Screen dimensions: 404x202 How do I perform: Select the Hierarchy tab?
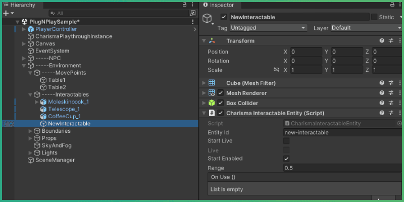tap(19, 5)
